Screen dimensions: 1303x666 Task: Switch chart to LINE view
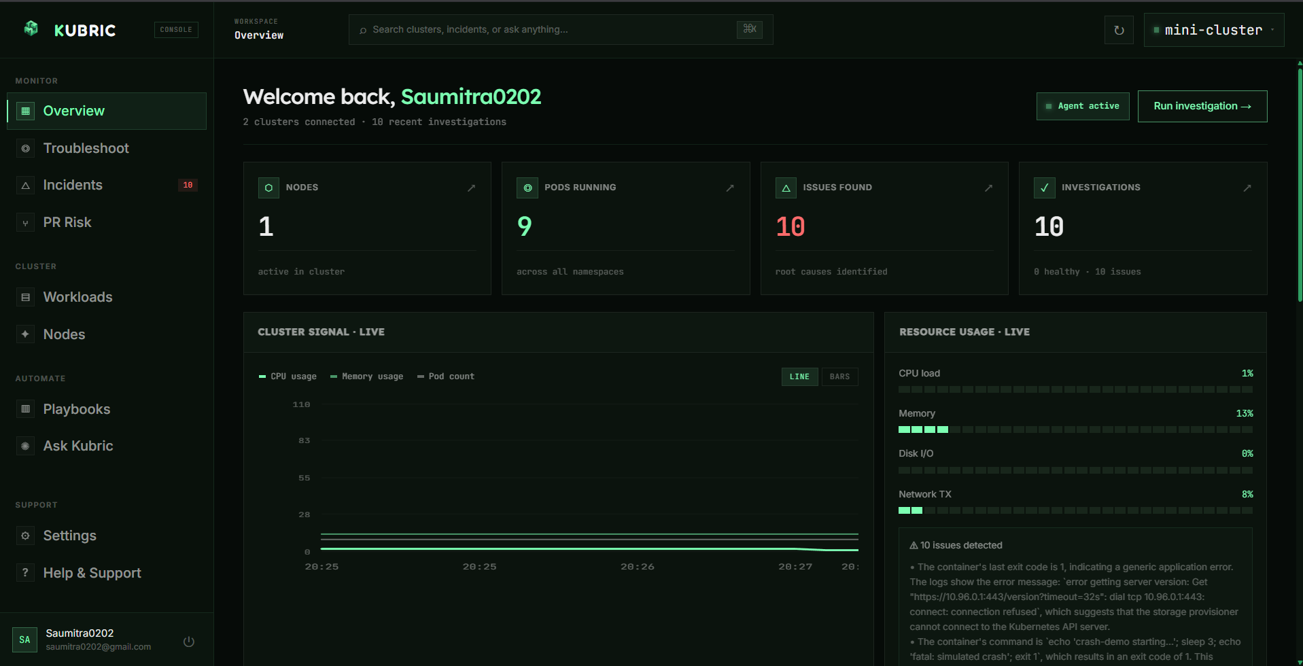pyautogui.click(x=799, y=376)
